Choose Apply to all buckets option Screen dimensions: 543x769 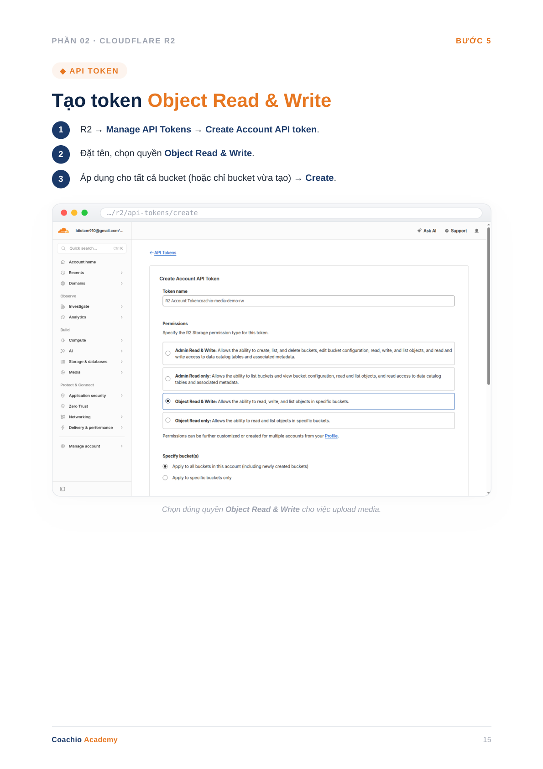point(165,467)
